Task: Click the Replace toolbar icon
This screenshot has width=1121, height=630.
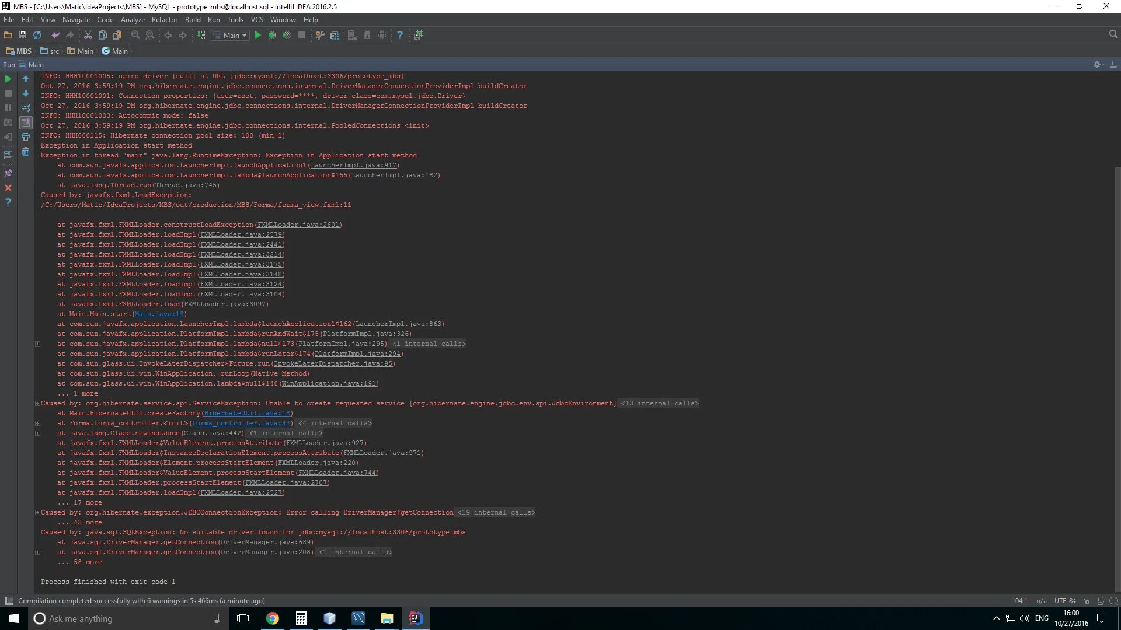Action: pos(150,36)
